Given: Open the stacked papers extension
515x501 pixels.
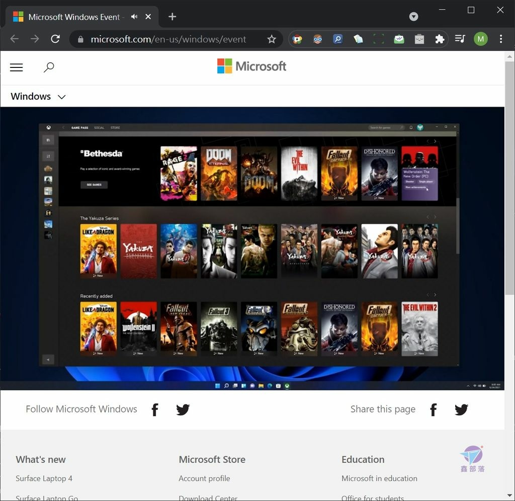Looking at the screenshot, I should [x=358, y=39].
